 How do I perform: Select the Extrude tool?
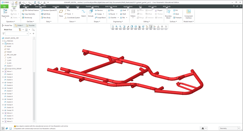click(91, 13)
